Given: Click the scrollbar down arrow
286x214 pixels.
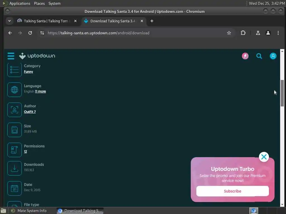Looking at the screenshot, I should [x=282, y=205].
